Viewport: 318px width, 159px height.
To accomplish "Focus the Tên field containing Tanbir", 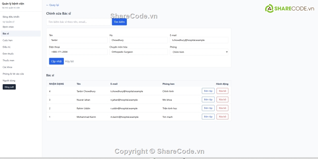I will [x=78, y=40].
